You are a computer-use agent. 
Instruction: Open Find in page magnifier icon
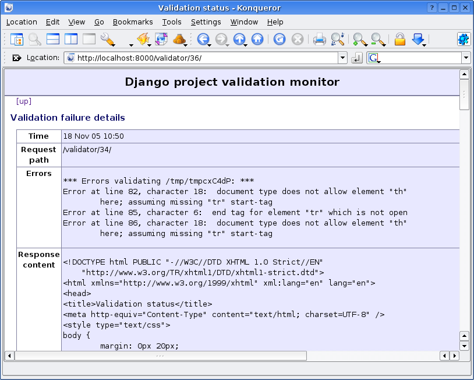[x=337, y=39]
